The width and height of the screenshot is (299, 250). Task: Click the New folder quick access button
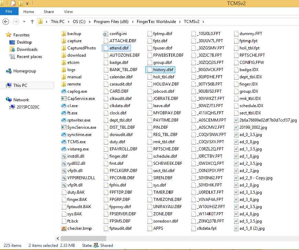[x=21, y=3]
